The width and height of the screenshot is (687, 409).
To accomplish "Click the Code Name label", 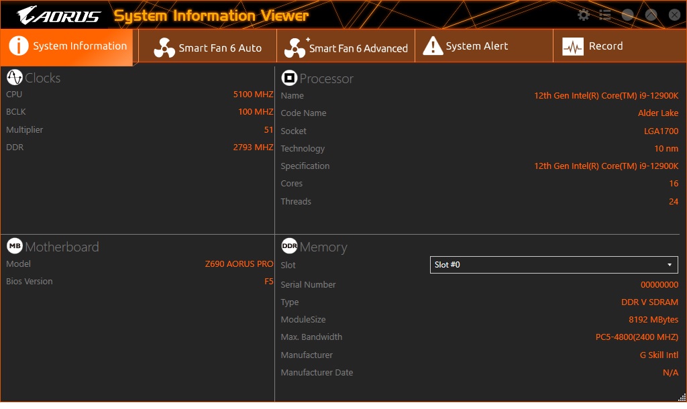I will point(304,113).
